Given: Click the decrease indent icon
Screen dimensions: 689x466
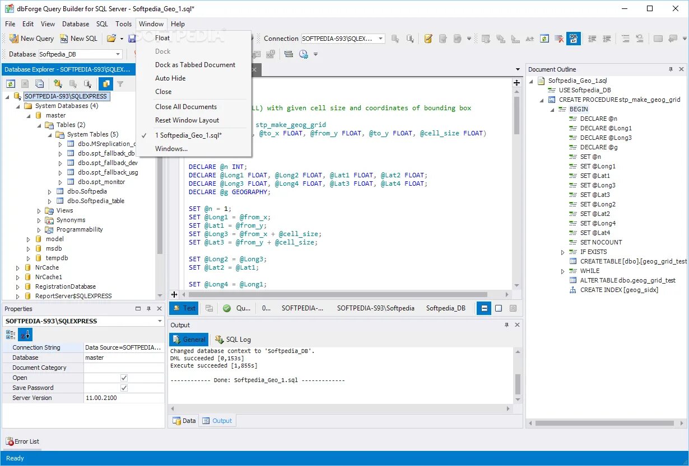Looking at the screenshot, I should coord(592,39).
